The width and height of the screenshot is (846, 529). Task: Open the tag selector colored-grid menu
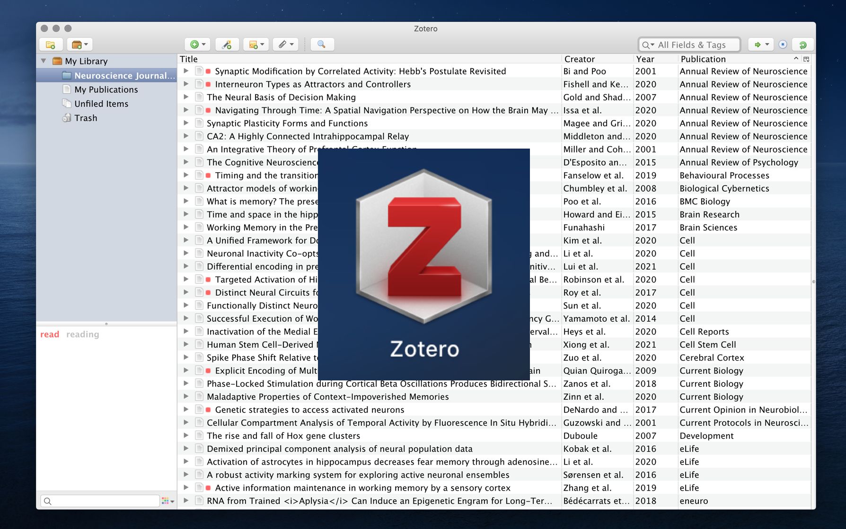tap(167, 501)
